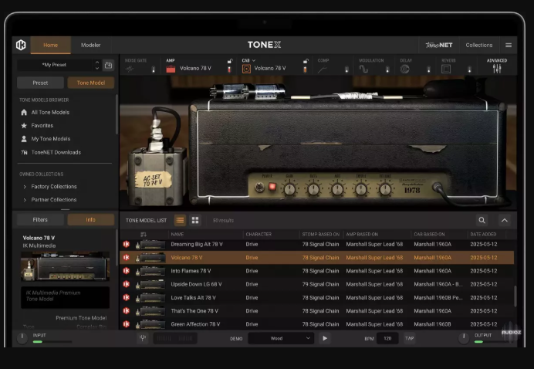Viewport: 534px width, 369px height.
Task: Click the All Tone Models home icon
Action: coord(24,112)
